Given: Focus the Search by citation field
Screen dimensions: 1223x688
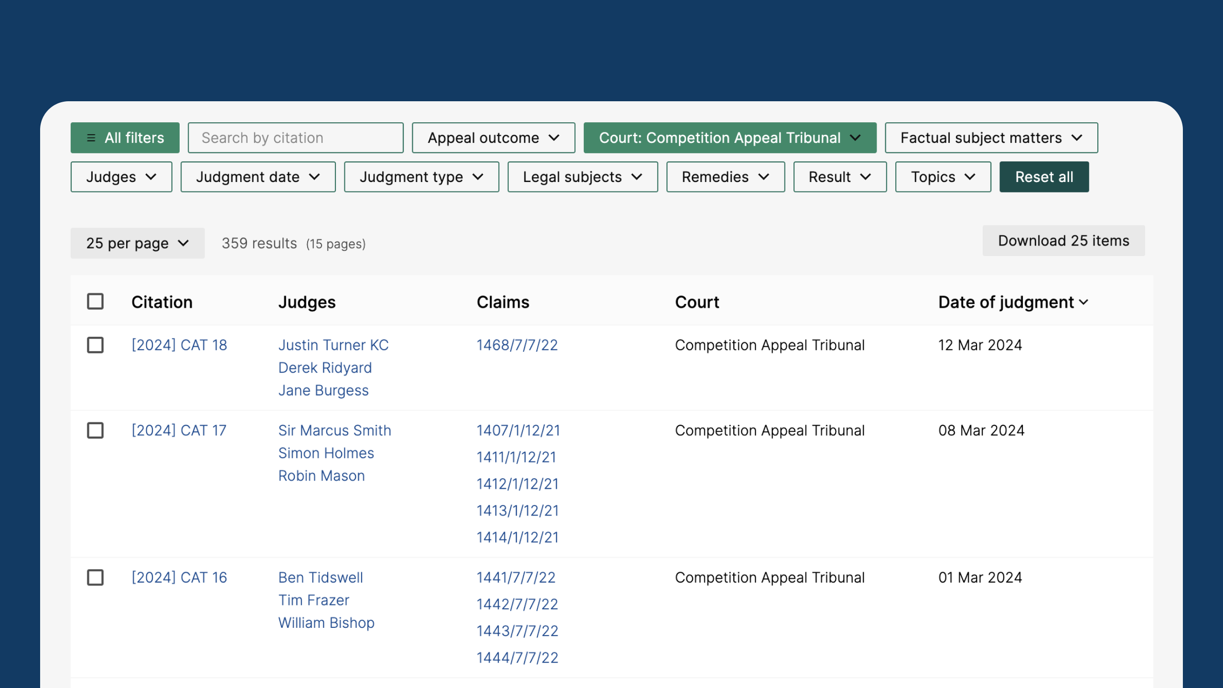Looking at the screenshot, I should pos(295,138).
